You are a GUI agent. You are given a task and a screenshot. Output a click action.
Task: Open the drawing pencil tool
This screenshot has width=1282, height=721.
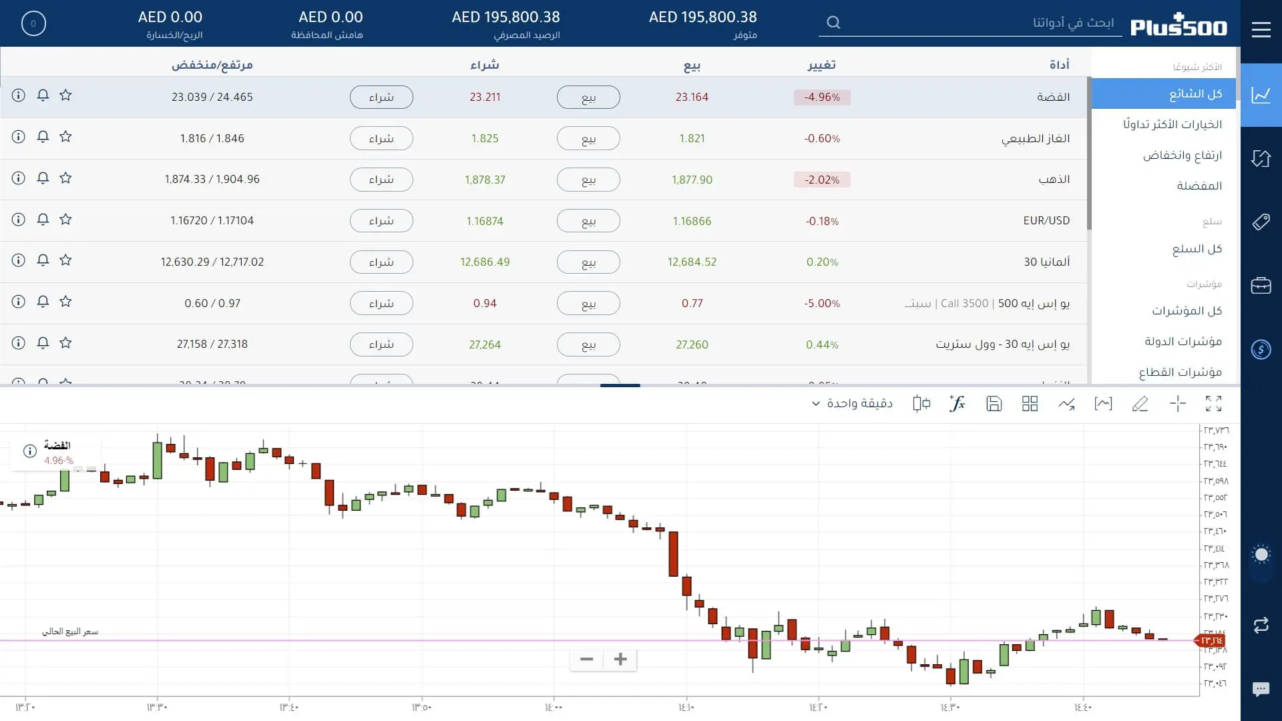pos(1140,404)
